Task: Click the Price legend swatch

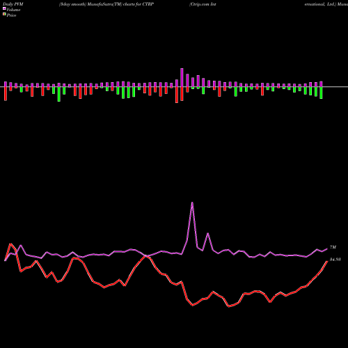Action: (4, 15)
